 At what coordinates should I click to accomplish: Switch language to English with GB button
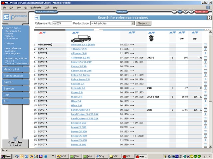[x=180, y=12]
